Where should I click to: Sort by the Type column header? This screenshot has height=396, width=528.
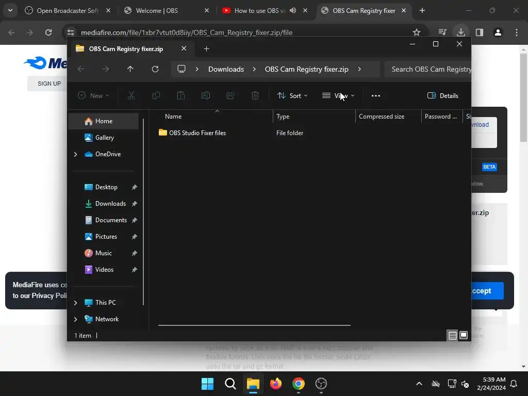tap(283, 117)
